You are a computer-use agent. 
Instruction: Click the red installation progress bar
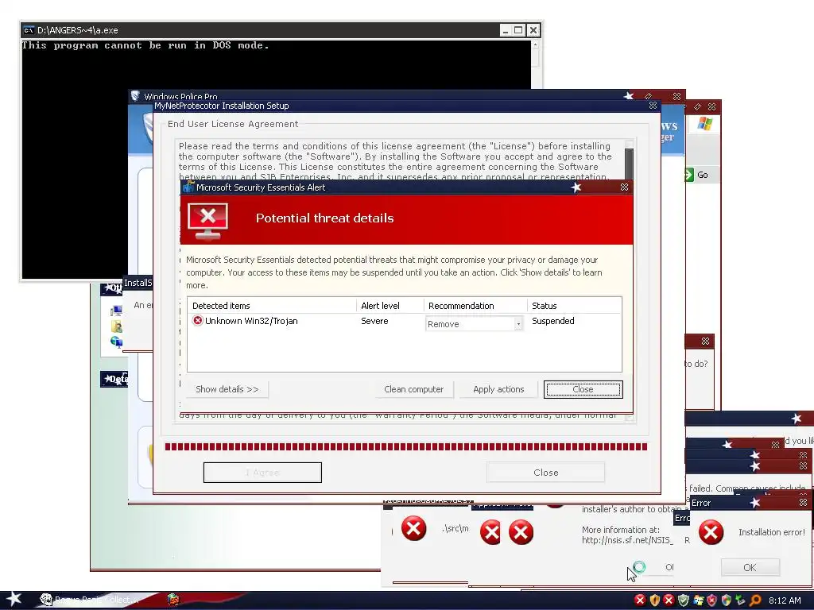pyautogui.click(x=406, y=446)
